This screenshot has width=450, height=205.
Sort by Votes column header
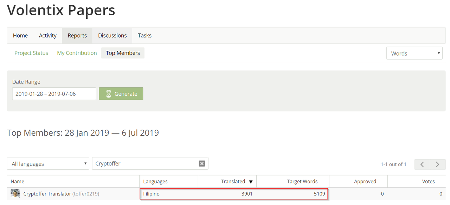click(428, 181)
